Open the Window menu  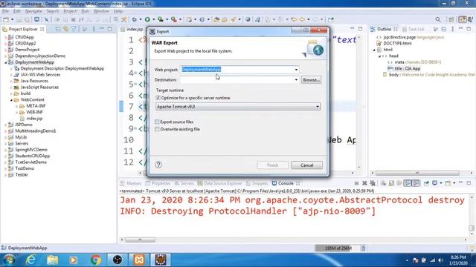pyautogui.click(x=101, y=11)
